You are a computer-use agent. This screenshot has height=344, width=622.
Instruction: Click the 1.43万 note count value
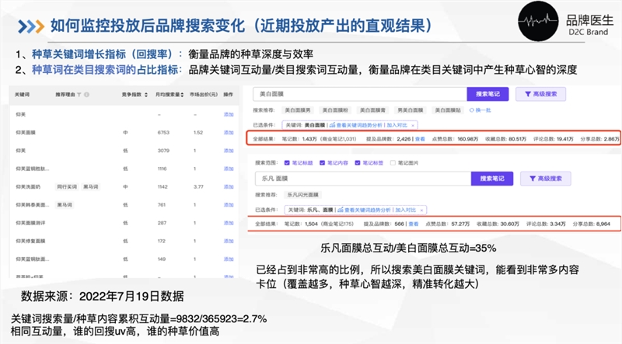[x=309, y=139]
